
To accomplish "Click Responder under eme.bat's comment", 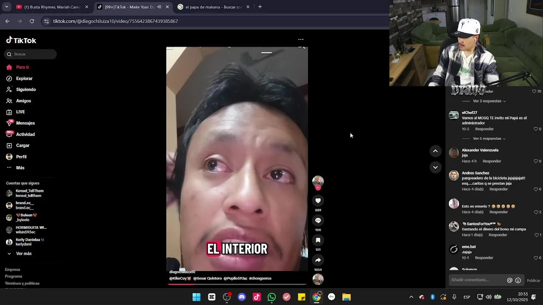I will pyautogui.click(x=484, y=258).
